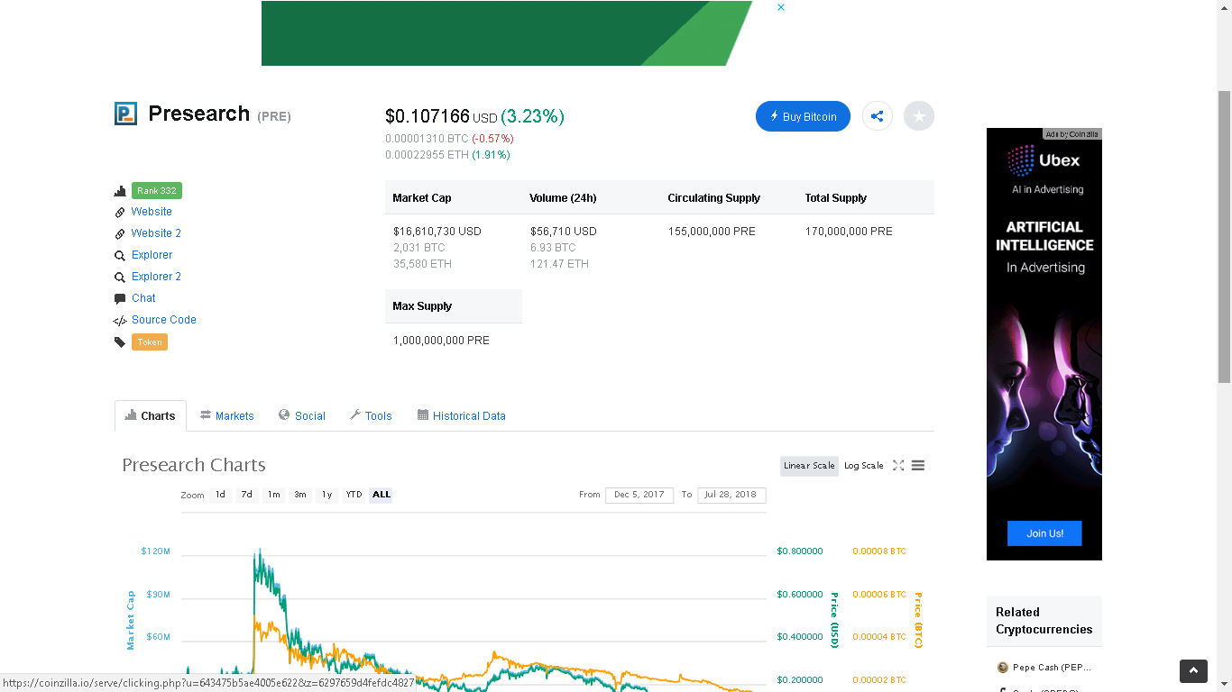
Task: Click the Token tag badge
Action: coord(150,342)
